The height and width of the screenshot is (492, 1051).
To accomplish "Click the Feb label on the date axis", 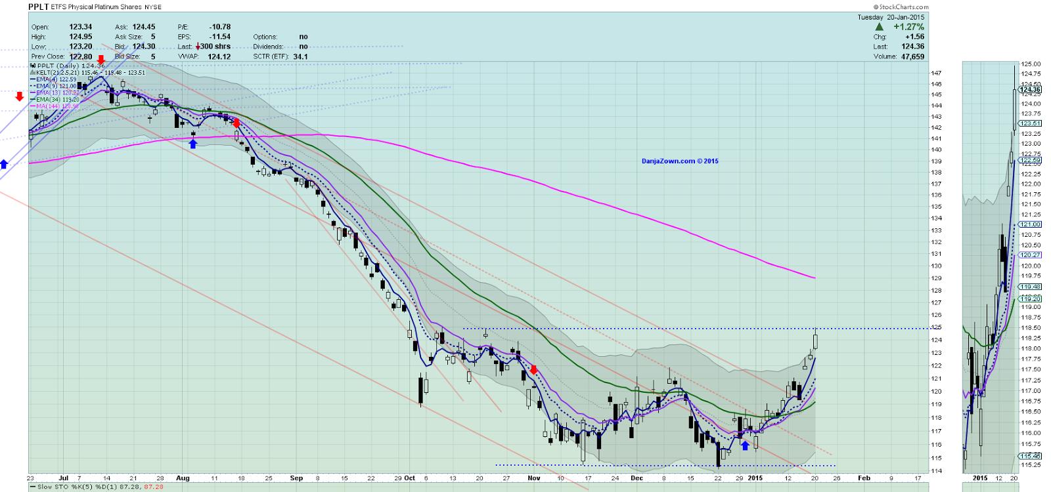I will coord(864,478).
